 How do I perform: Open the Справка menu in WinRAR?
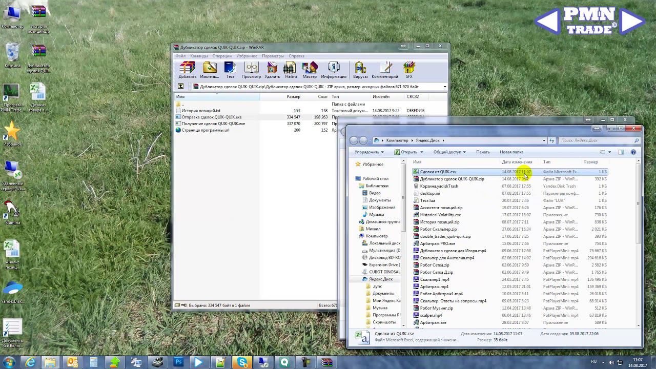(296, 56)
